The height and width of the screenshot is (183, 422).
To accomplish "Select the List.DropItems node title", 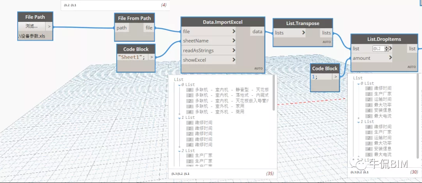I will coord(384,39).
